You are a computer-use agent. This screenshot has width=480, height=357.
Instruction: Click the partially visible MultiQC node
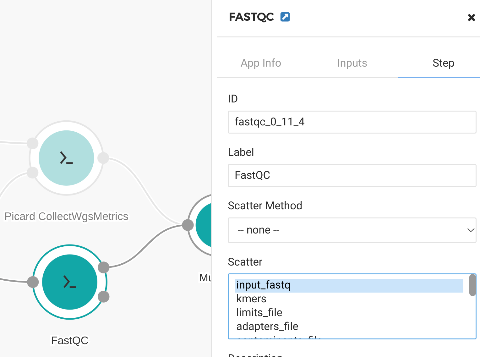click(204, 225)
